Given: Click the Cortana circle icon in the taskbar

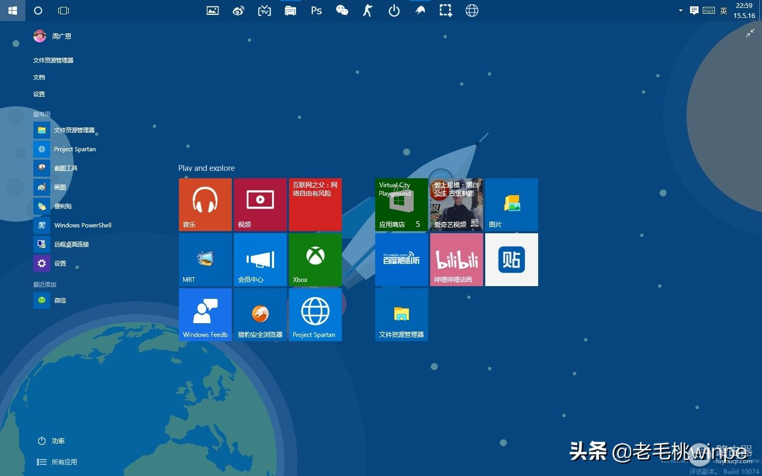Looking at the screenshot, I should click(38, 11).
